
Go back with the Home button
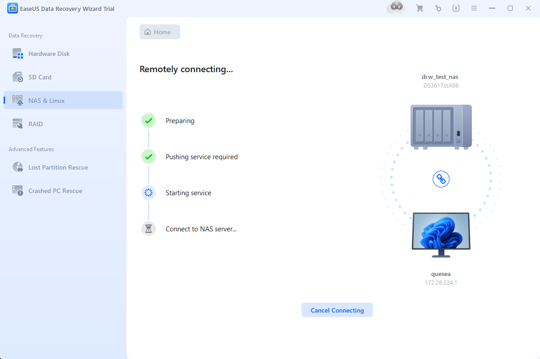pos(160,32)
